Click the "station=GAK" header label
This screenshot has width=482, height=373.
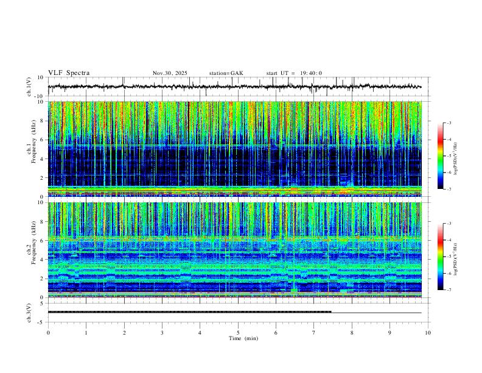point(226,73)
